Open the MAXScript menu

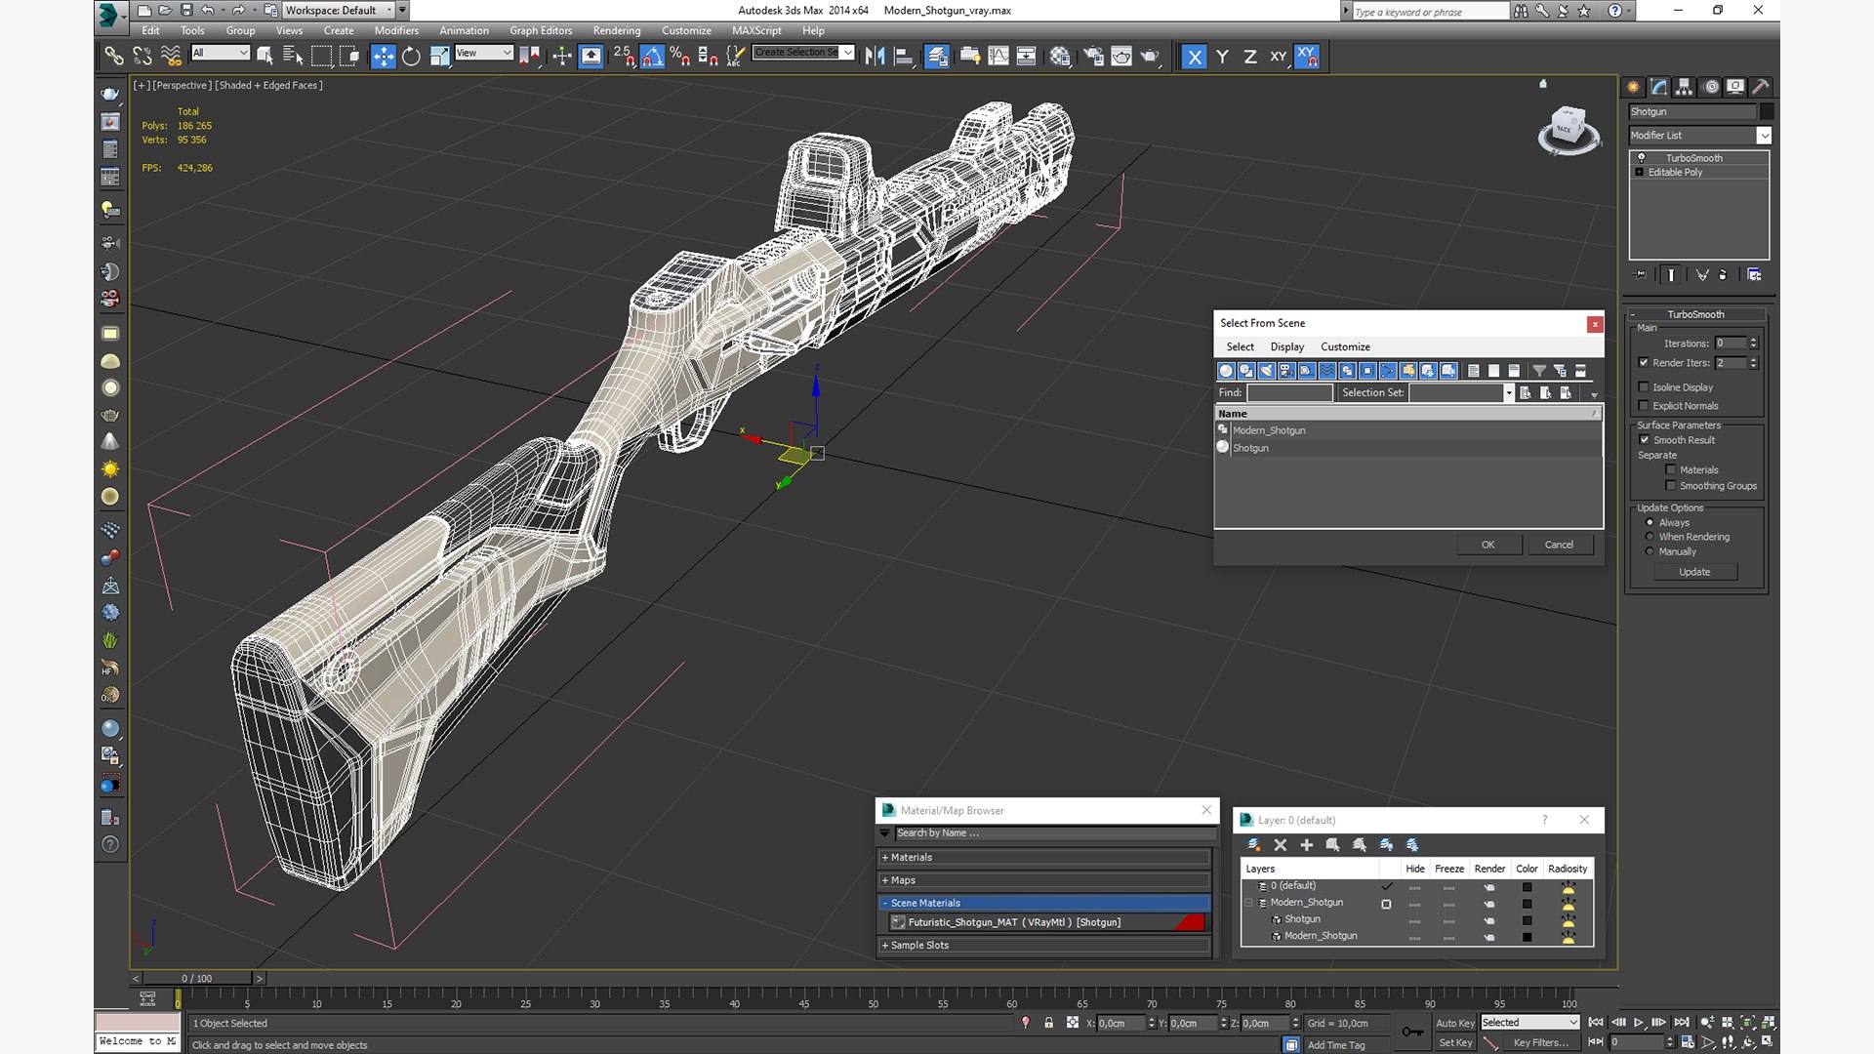tap(756, 30)
